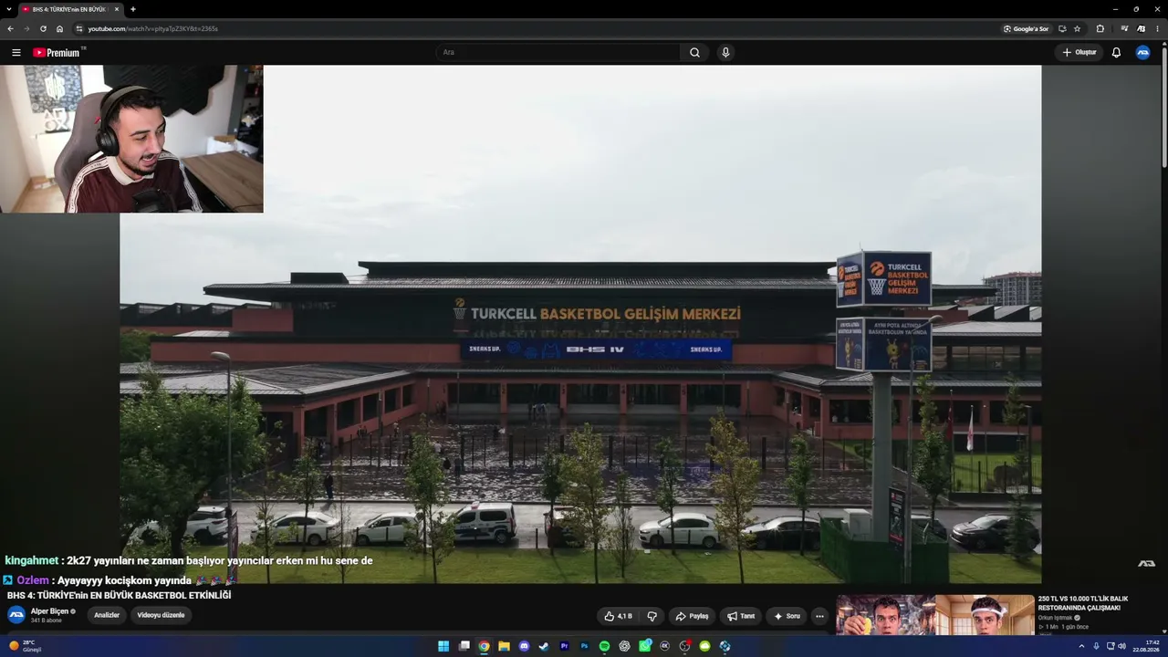The image size is (1168, 657).
Task: Click the Tanıt promote button
Action: tap(740, 616)
